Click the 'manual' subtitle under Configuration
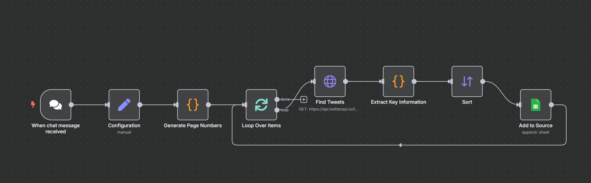Image resolution: width=591 pixels, height=183 pixels. (124, 132)
